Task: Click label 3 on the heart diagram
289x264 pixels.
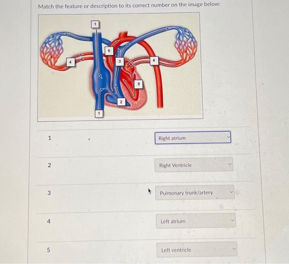Action: pos(120,62)
